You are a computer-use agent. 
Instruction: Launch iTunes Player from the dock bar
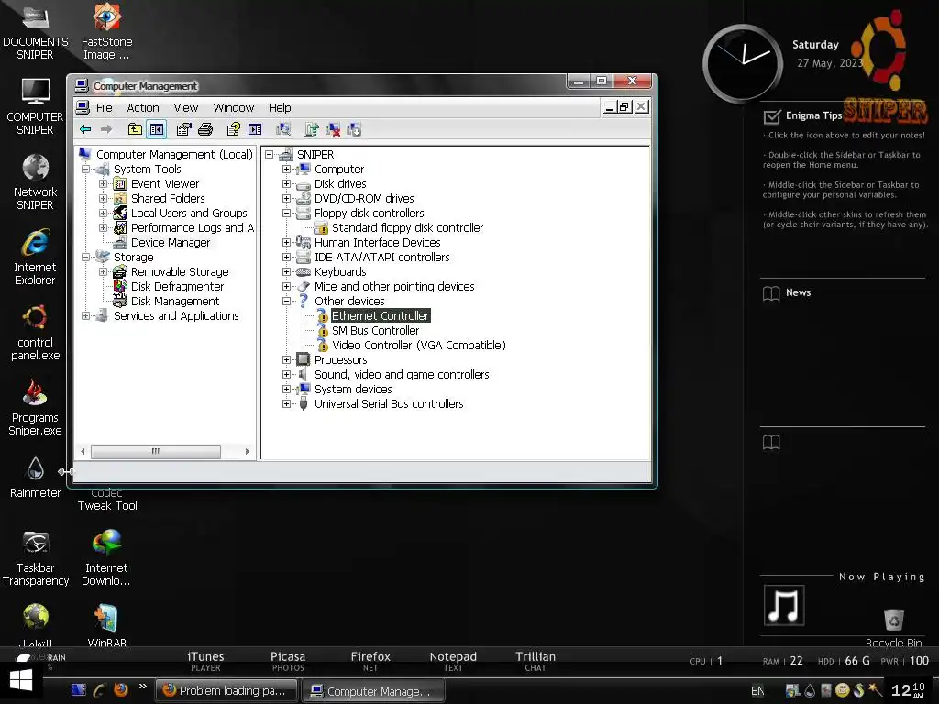[205, 661]
